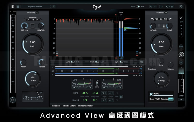194x122 pixels.
Task: Click the Drive knob
Action: [x=161, y=61]
